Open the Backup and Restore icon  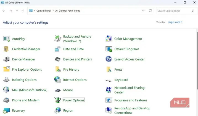58,38
